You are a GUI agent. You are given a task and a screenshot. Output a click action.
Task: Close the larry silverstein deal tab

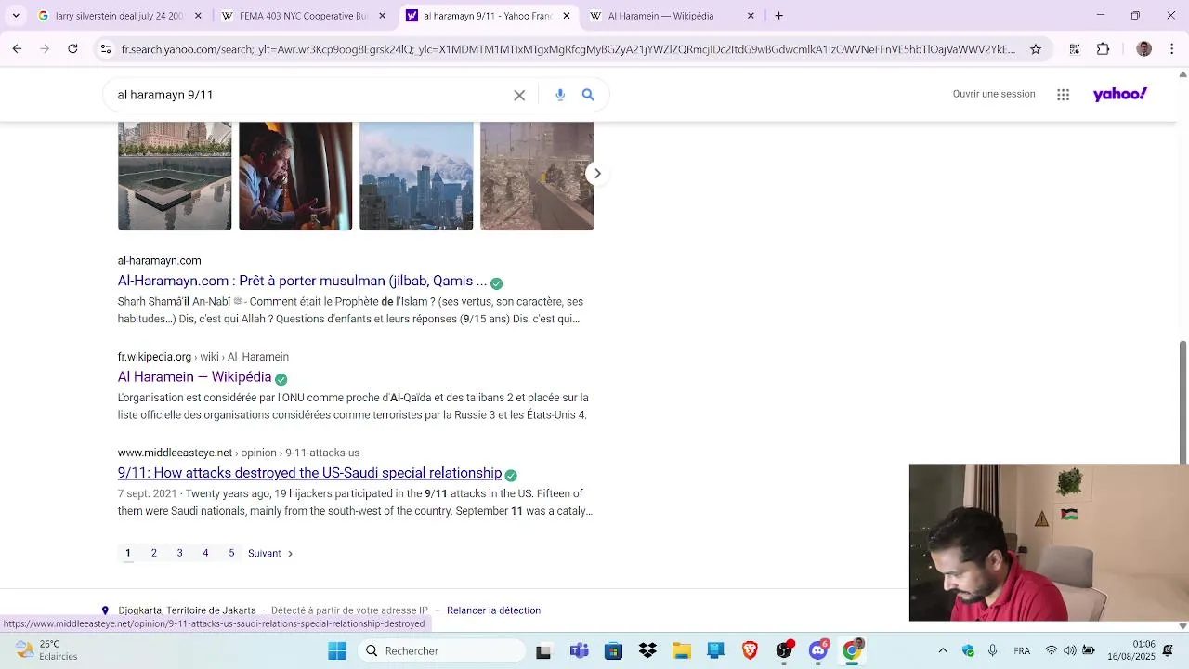(x=198, y=16)
